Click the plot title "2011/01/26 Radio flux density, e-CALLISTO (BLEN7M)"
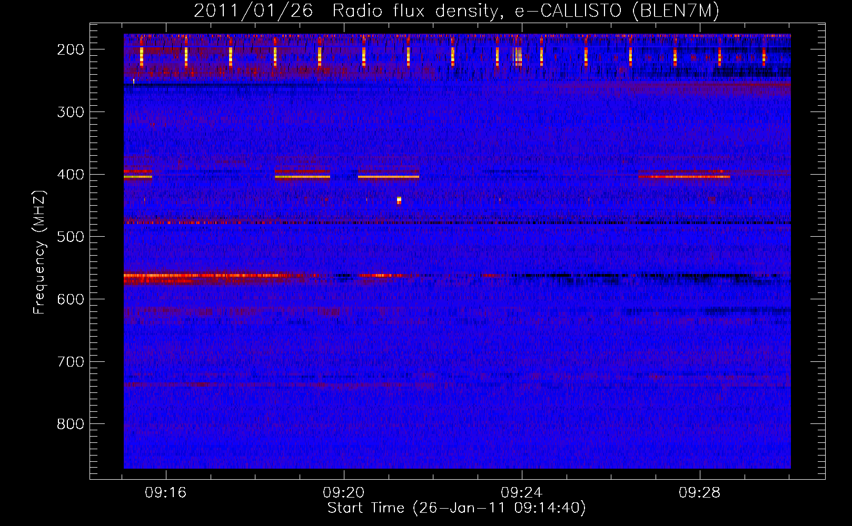Screen dimensions: 852x526 coord(457,11)
